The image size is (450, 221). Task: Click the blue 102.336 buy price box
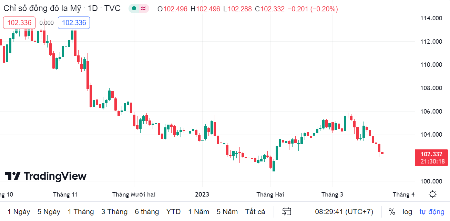[74, 23]
